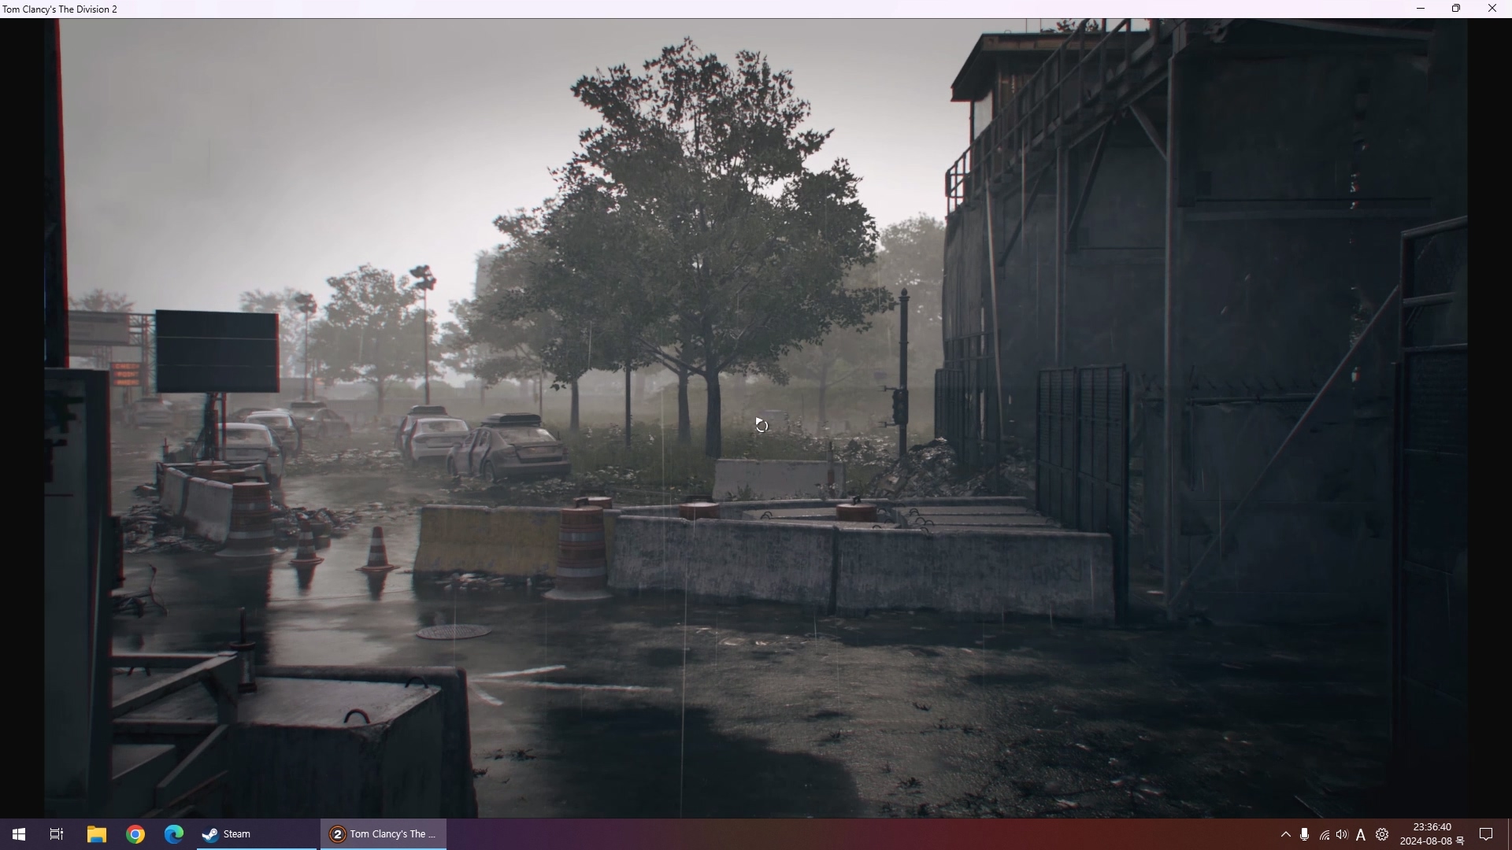This screenshot has height=850, width=1512.
Task: Open Microsoft Edge from the taskbar
Action: (174, 834)
